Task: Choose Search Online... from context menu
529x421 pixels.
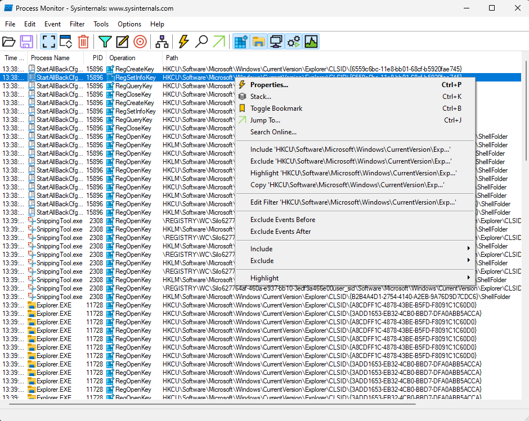Action: click(355, 132)
